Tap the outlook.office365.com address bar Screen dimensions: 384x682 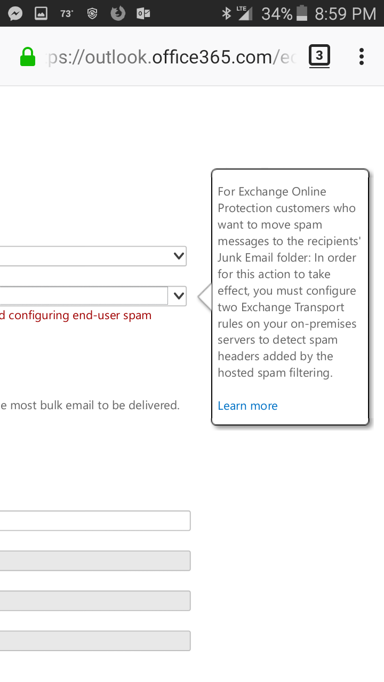click(x=171, y=56)
